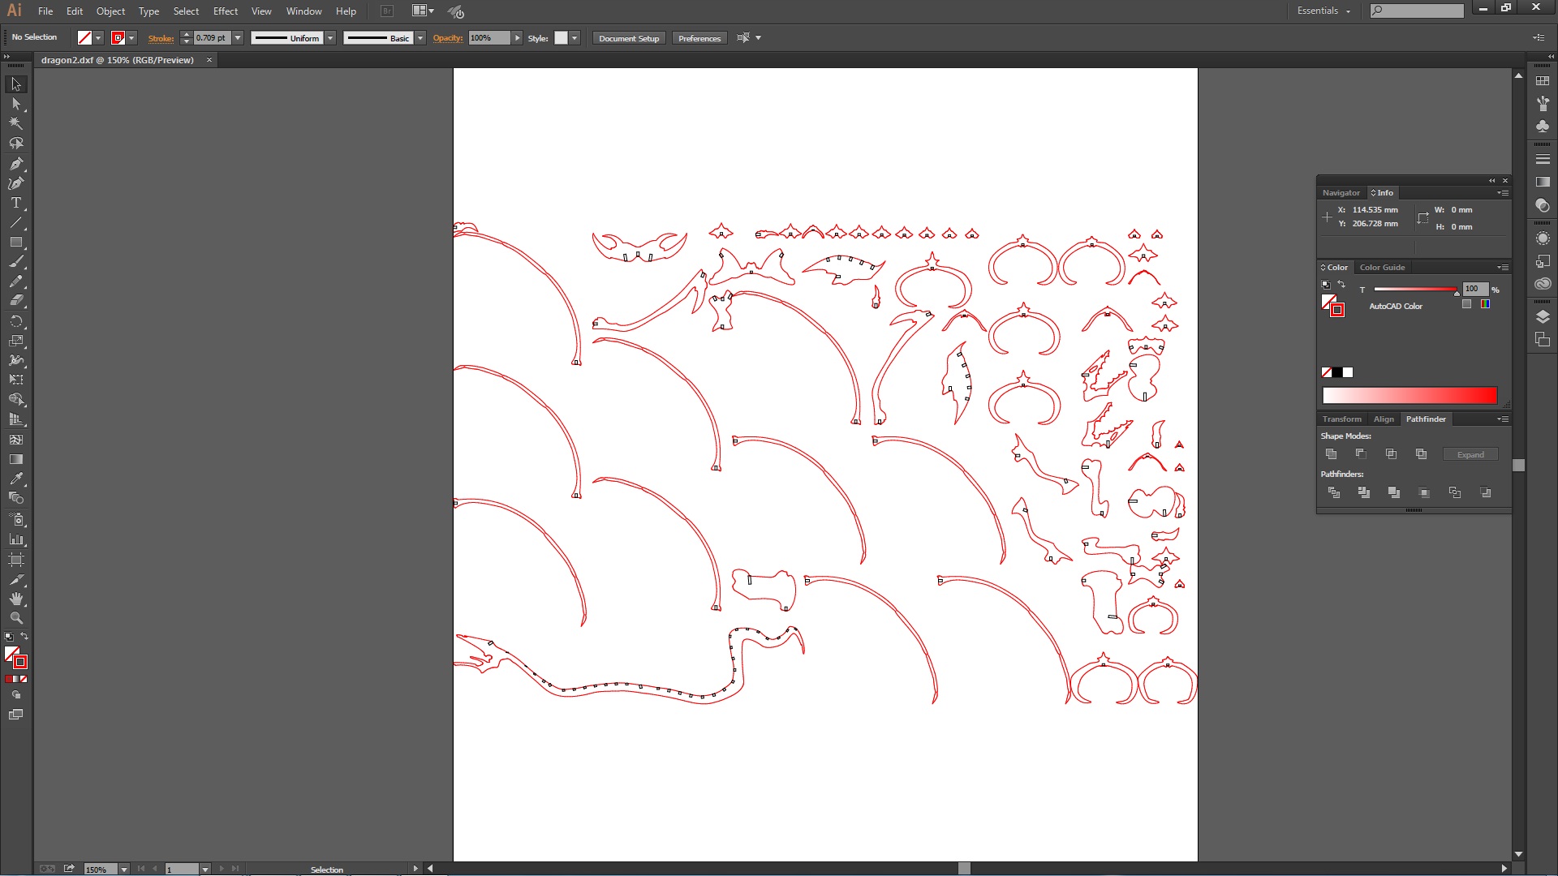Select the Zoom tool
Viewport: 1558px width, 876px height.
(16, 618)
